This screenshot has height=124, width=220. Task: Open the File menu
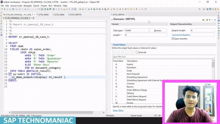click(2, 6)
